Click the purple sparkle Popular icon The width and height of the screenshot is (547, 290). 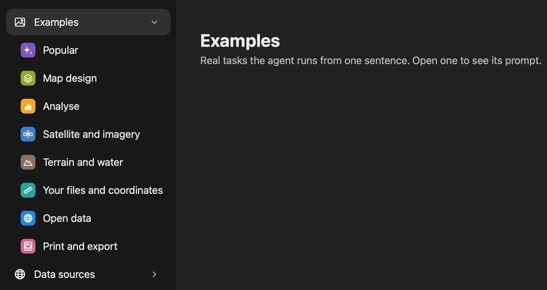point(28,50)
